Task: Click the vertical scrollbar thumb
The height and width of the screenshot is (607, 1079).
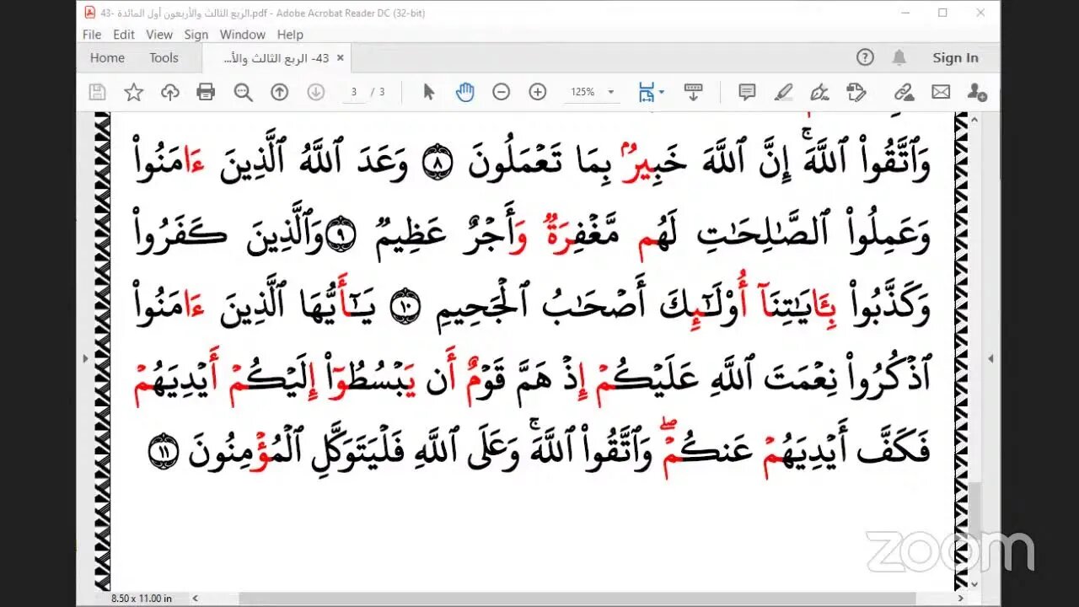Action: click(974, 510)
